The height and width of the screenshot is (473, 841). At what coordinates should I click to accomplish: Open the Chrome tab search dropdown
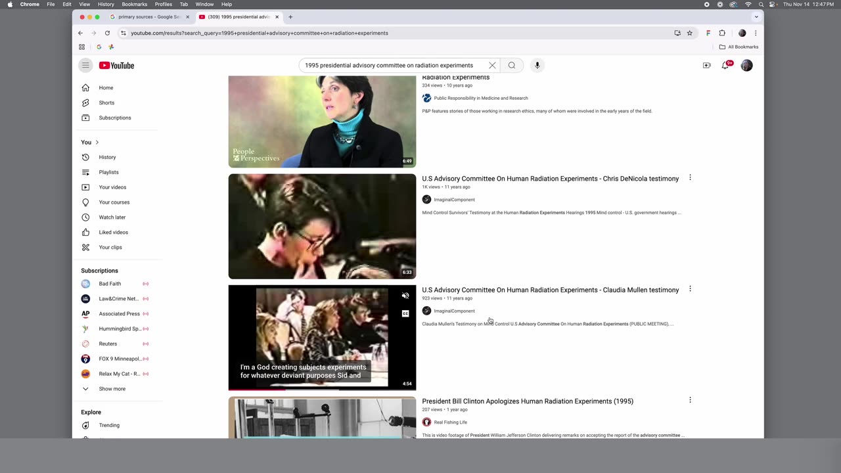click(x=756, y=16)
